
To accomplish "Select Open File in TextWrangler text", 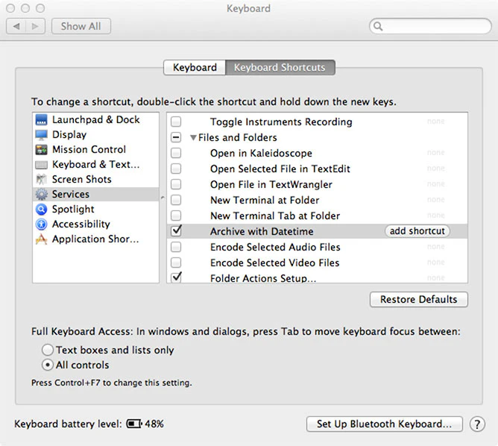I will tap(271, 184).
